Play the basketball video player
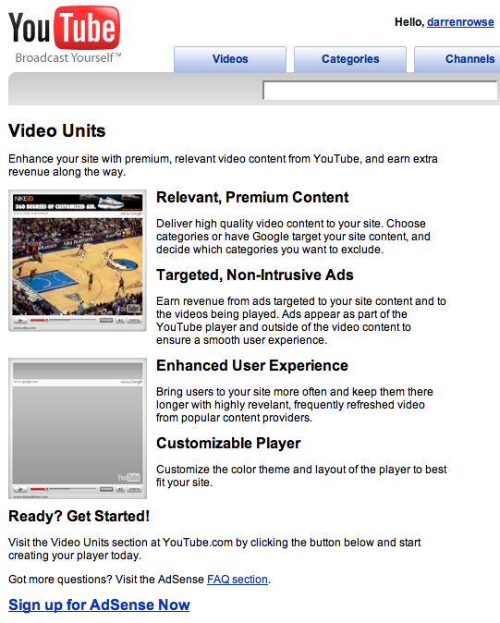The height and width of the screenshot is (623, 500). pos(19,320)
